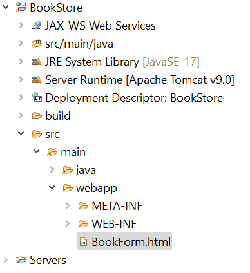Select JRE System Library [JavaSE-17] label
The height and width of the screenshot is (273, 250).
click(x=122, y=62)
